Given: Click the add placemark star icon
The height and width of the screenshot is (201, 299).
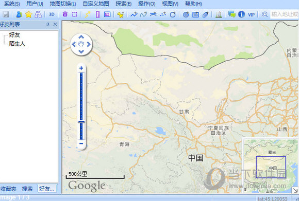Looking at the screenshot, I should click(x=121, y=14).
